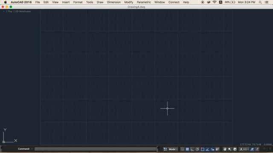Click the SteeringWheel navigation icon
273x153 pixels.
click(x=235, y=149)
